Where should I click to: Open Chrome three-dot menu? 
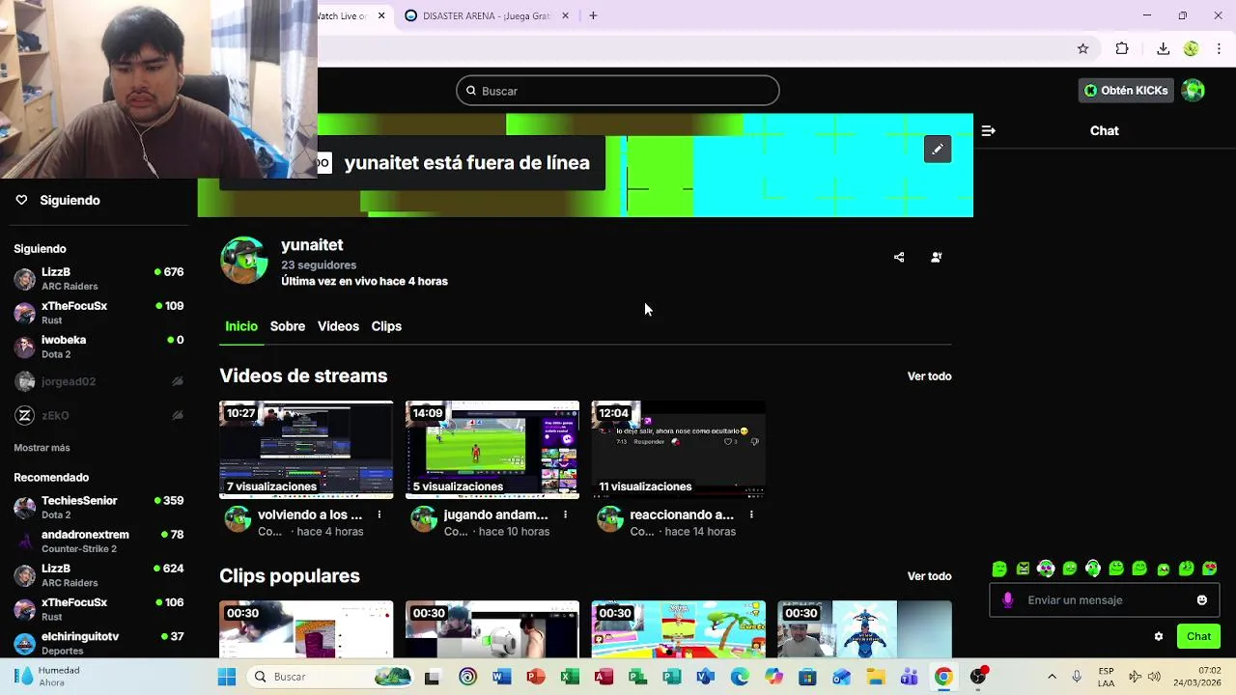pyautogui.click(x=1221, y=48)
